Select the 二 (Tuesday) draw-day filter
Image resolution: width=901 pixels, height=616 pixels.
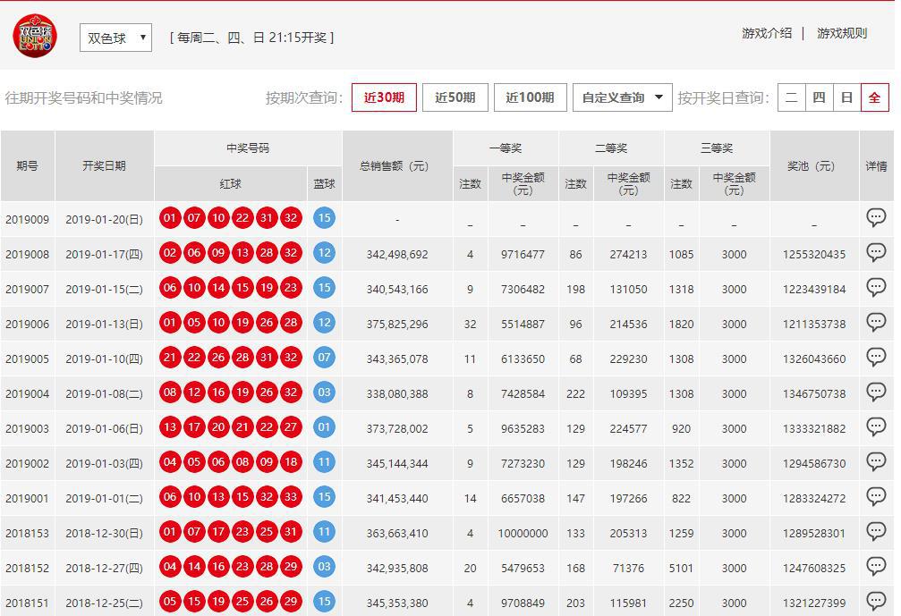pyautogui.click(x=790, y=97)
